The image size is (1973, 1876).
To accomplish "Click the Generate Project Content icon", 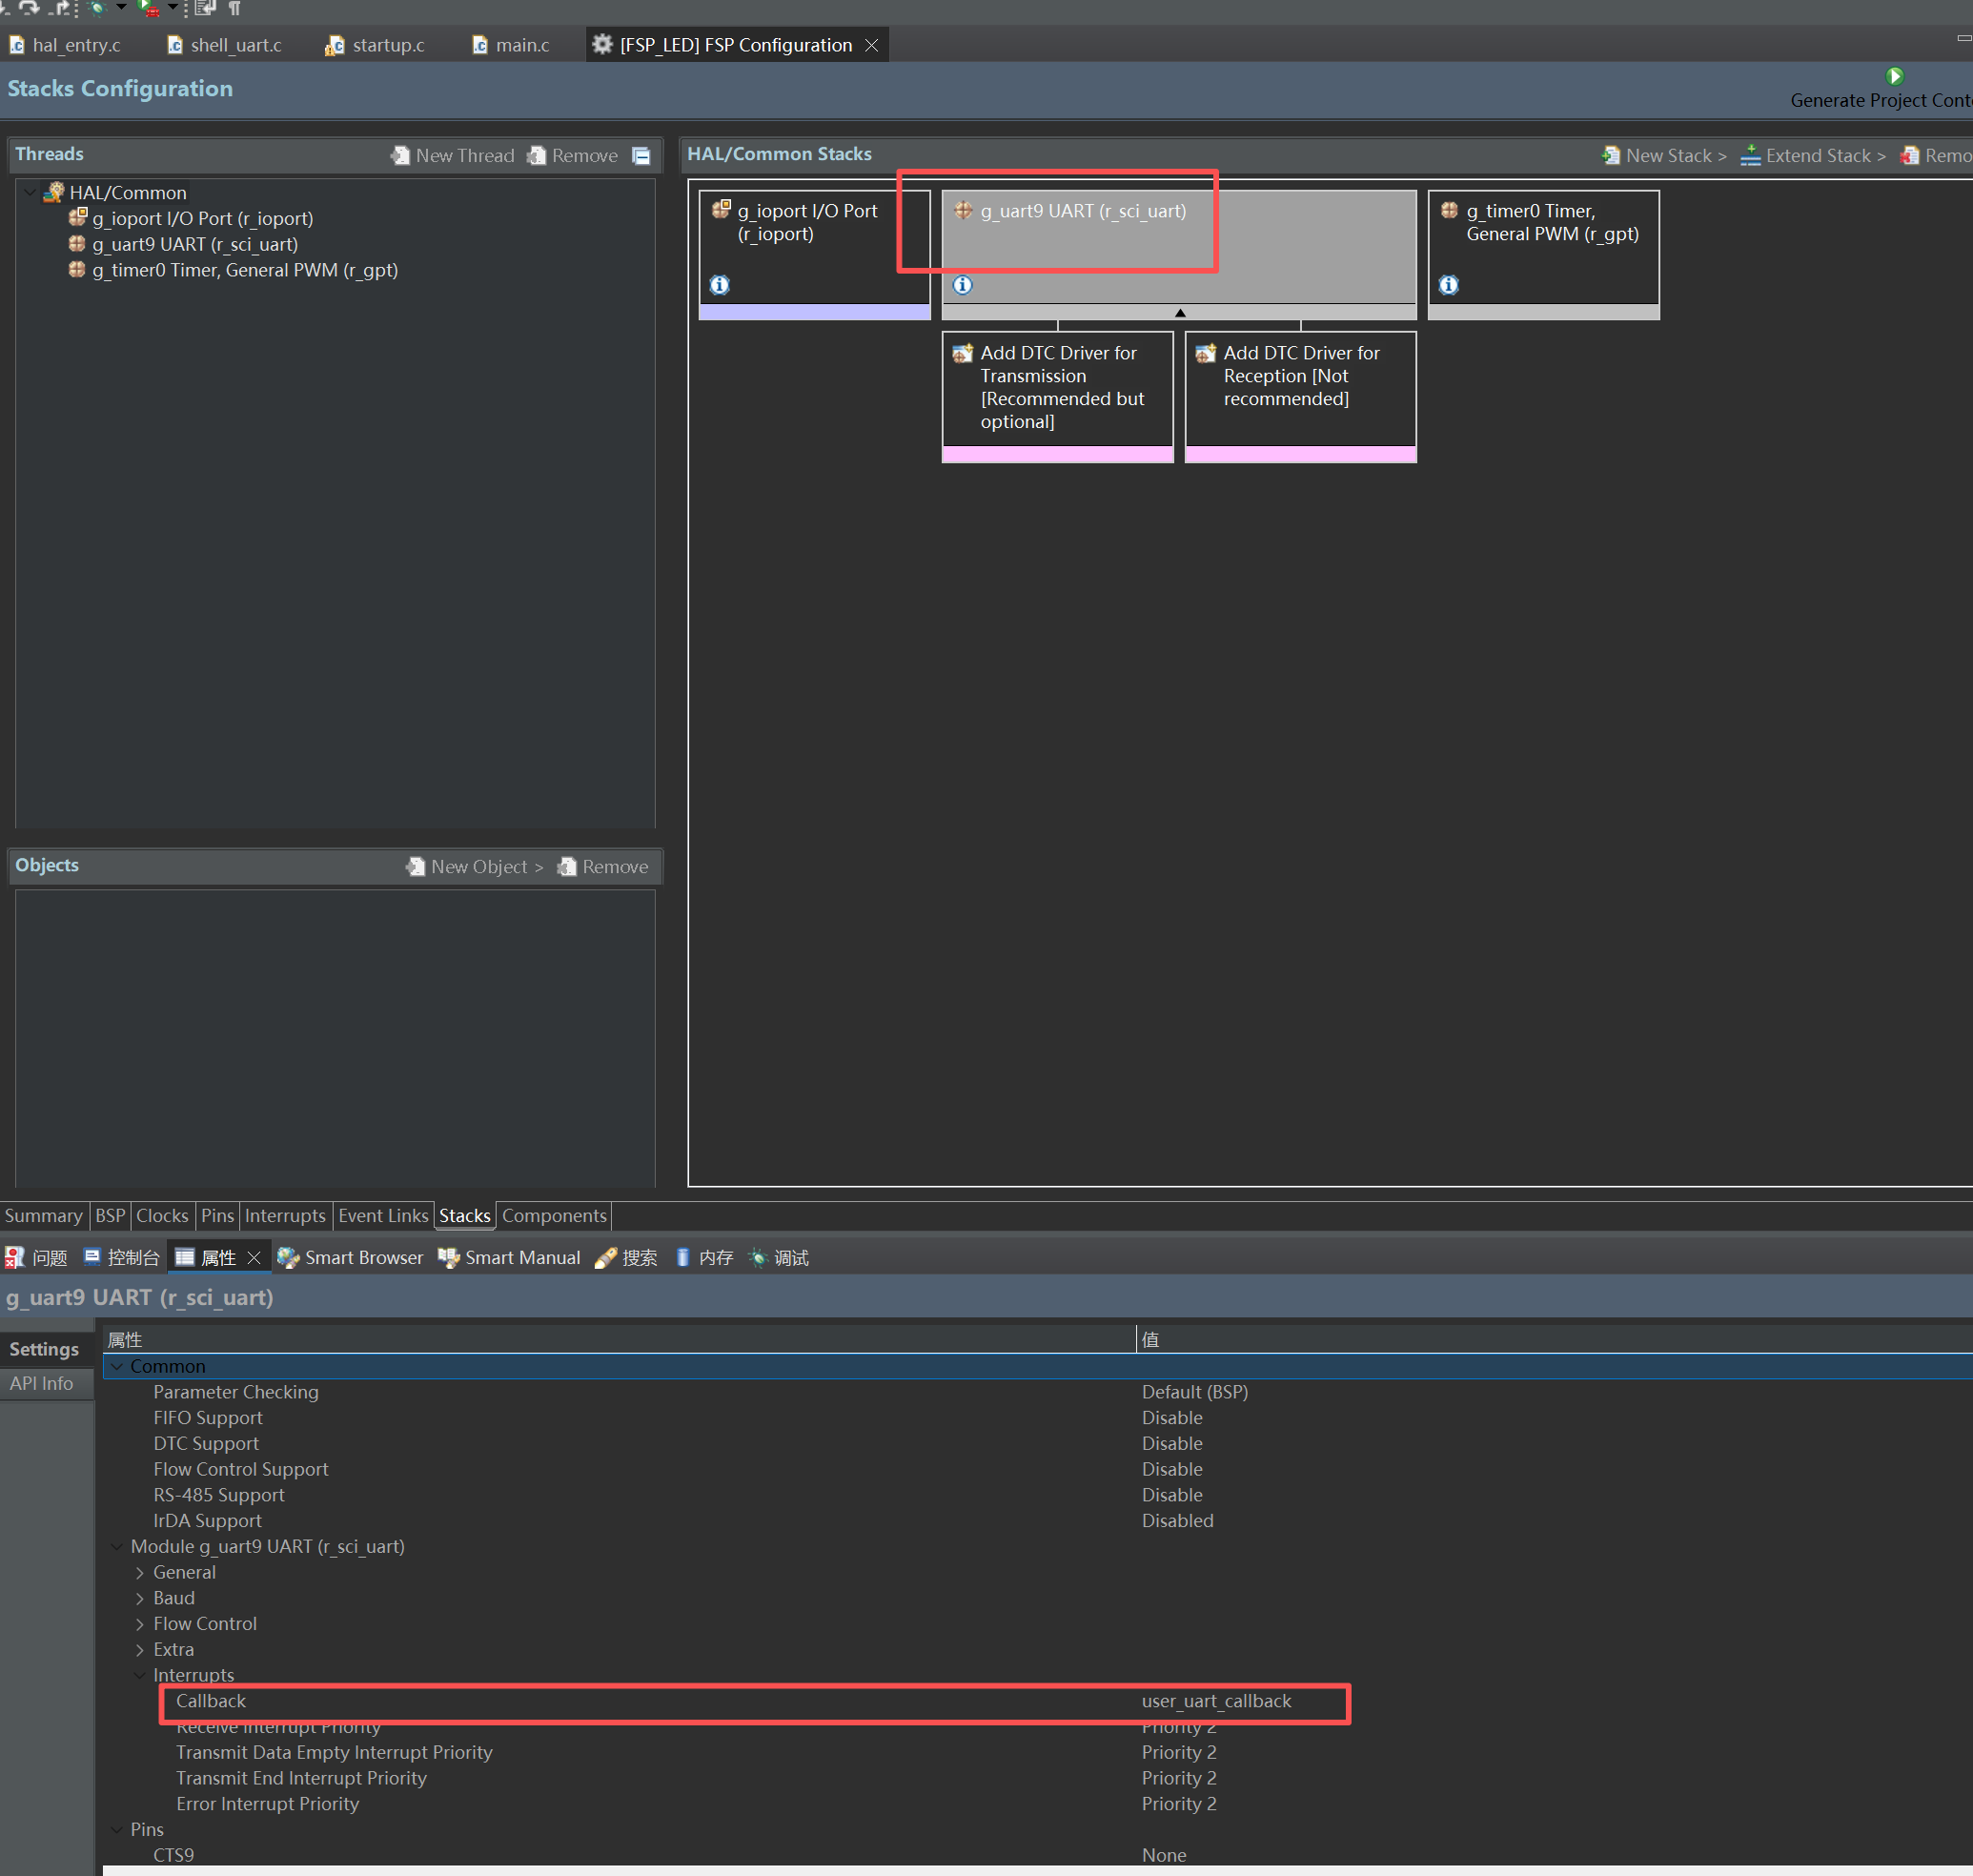I will point(1894,76).
